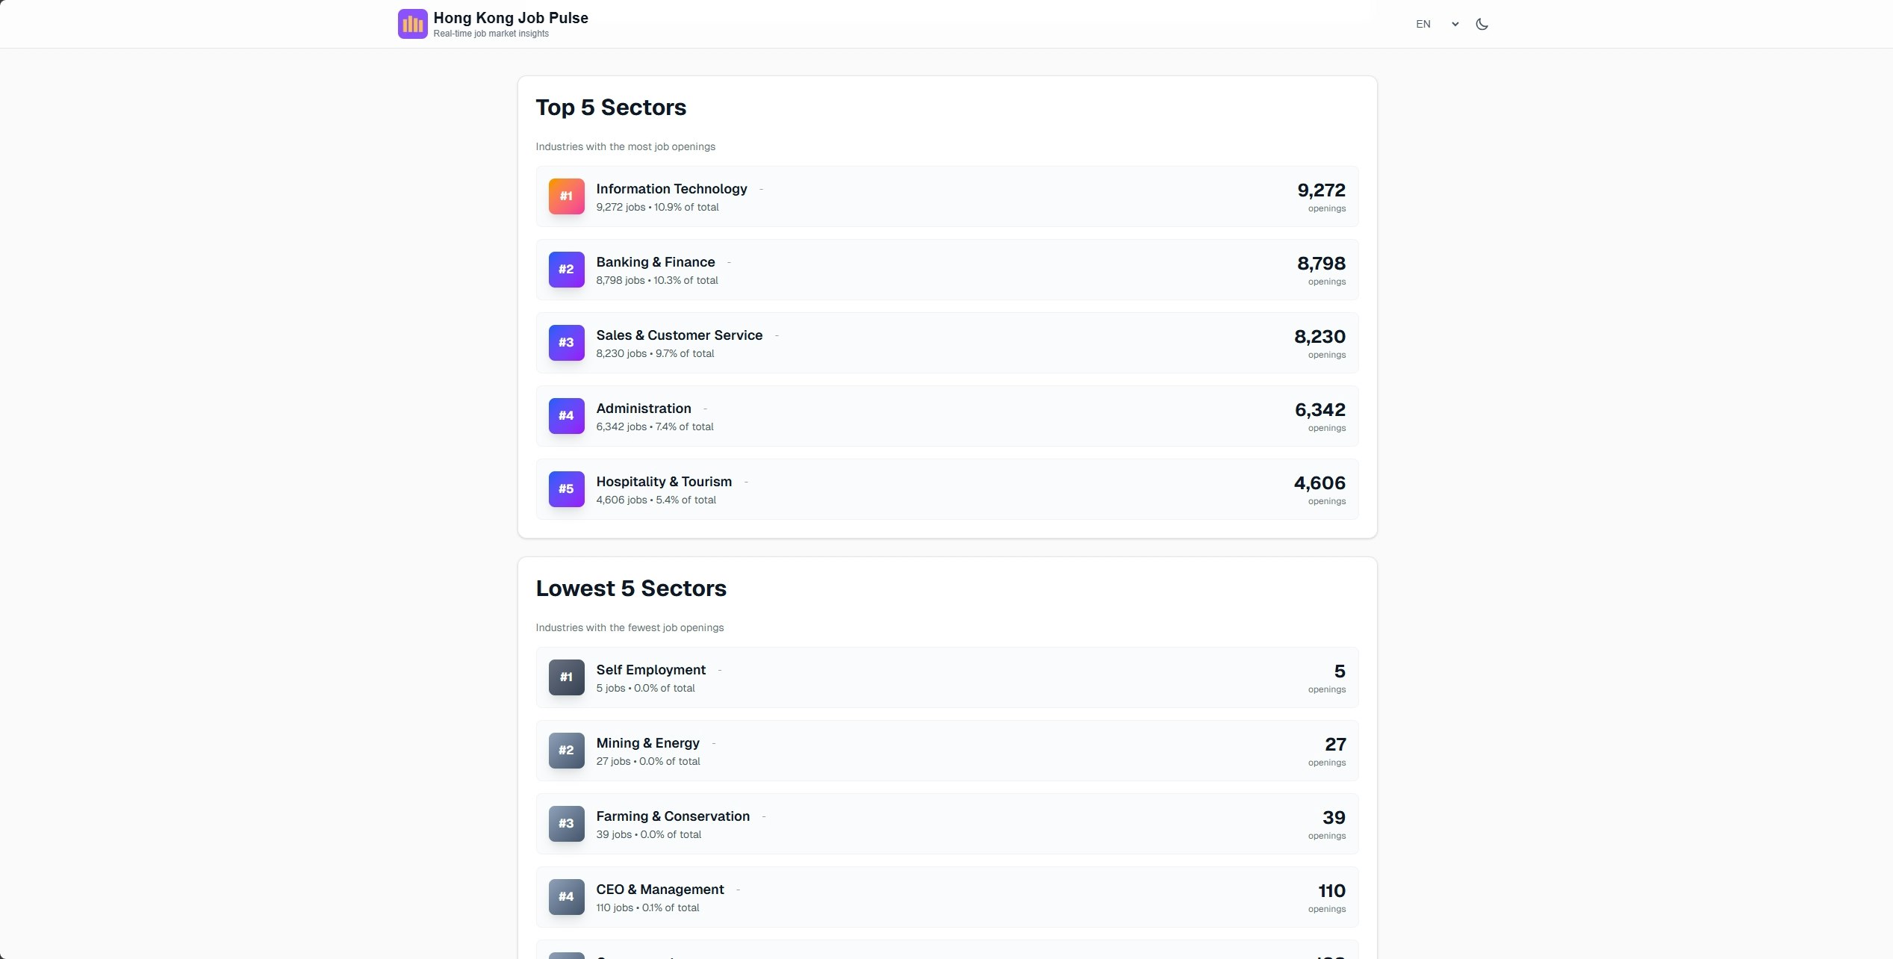The height and width of the screenshot is (959, 1893).
Task: Click "9,272 jobs • 10.9% of total" text
Action: (657, 207)
